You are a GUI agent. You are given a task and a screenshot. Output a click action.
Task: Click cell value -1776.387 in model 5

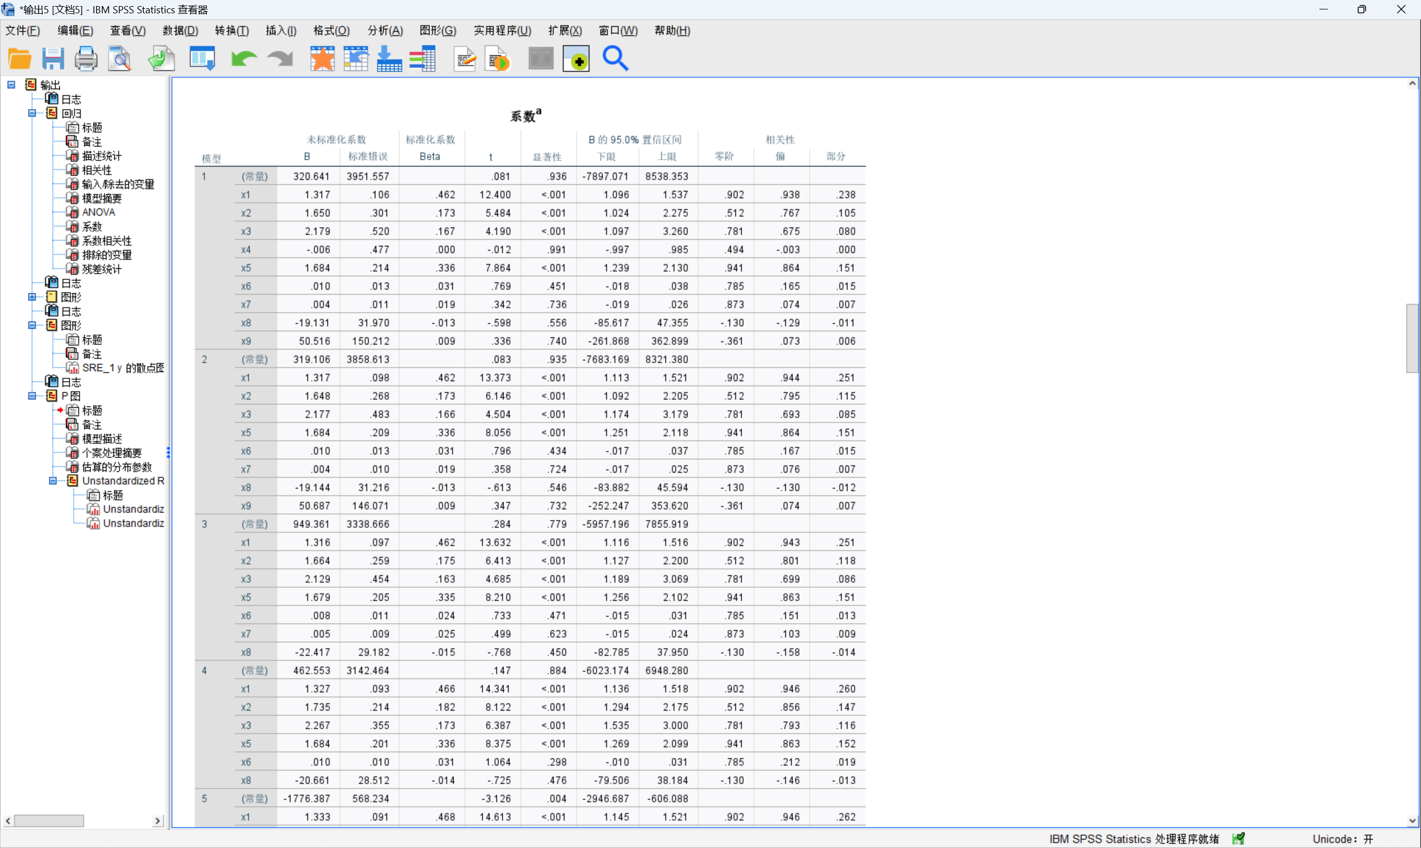307,798
